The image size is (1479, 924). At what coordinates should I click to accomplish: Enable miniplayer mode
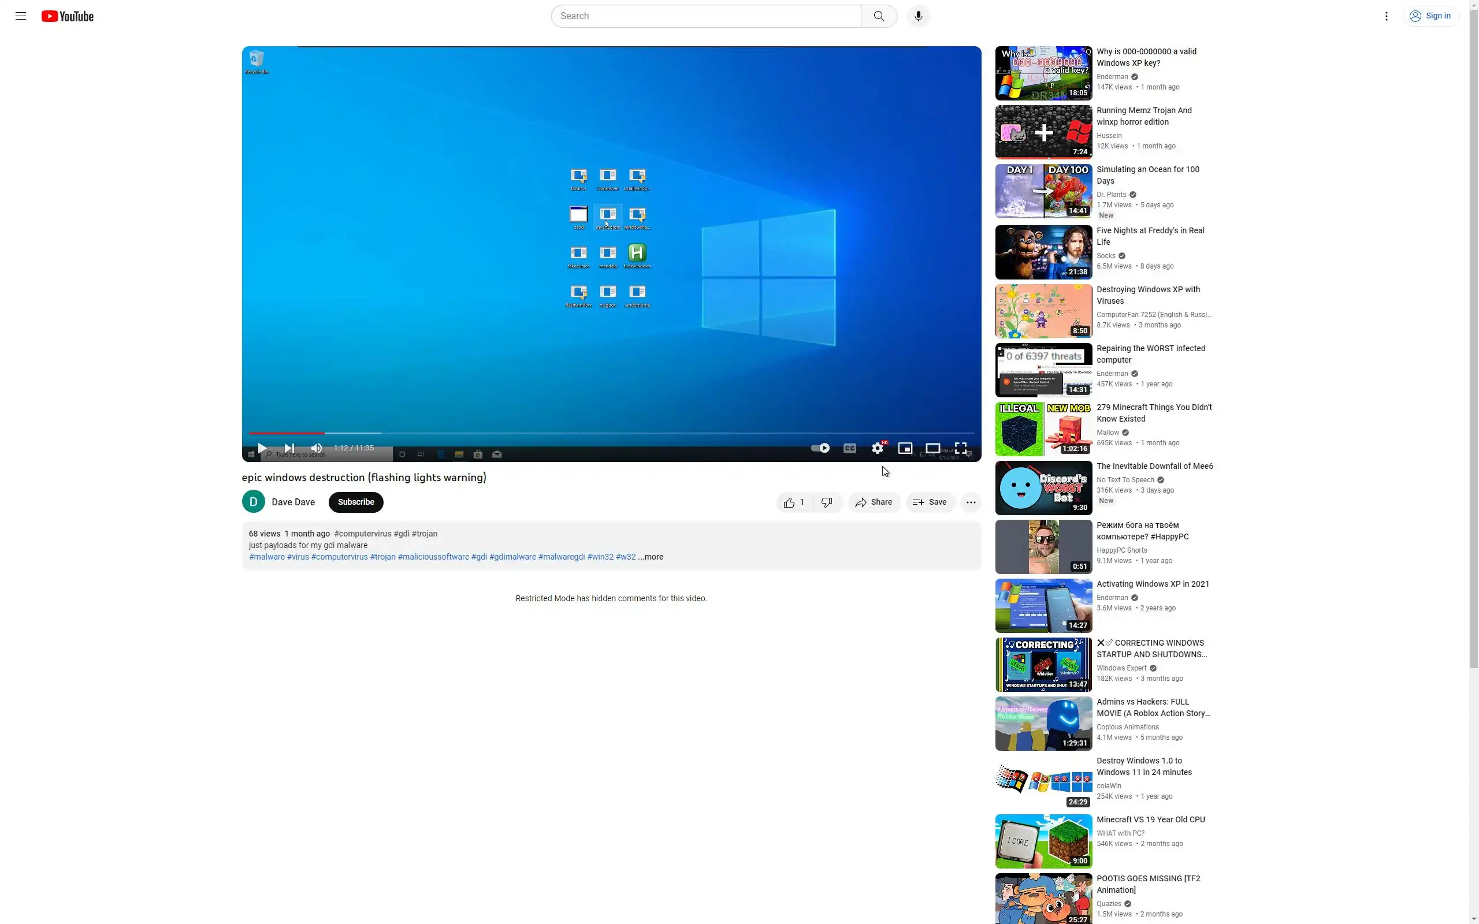point(905,448)
